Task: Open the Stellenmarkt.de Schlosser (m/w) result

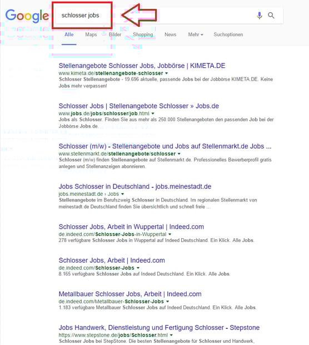Action: pos(165,146)
